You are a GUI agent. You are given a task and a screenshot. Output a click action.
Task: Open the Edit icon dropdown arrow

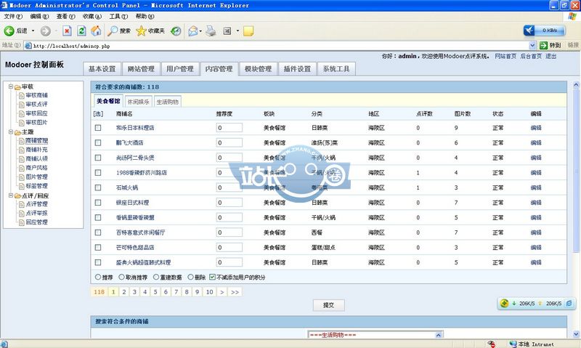(237, 31)
